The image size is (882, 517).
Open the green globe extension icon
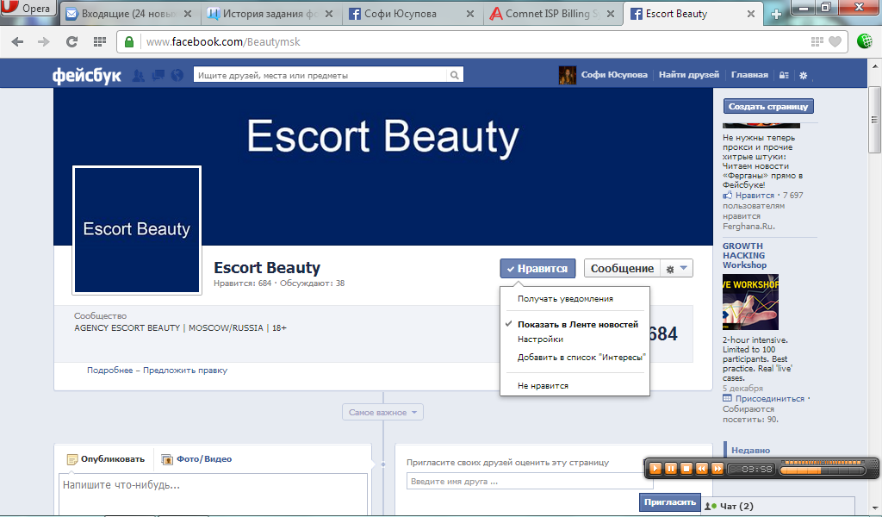(x=865, y=41)
